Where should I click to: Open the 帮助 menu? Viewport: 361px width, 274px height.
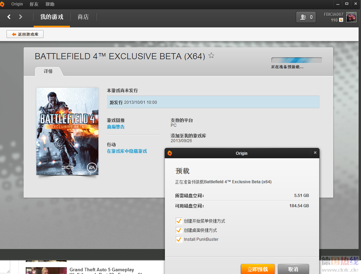[50, 4]
